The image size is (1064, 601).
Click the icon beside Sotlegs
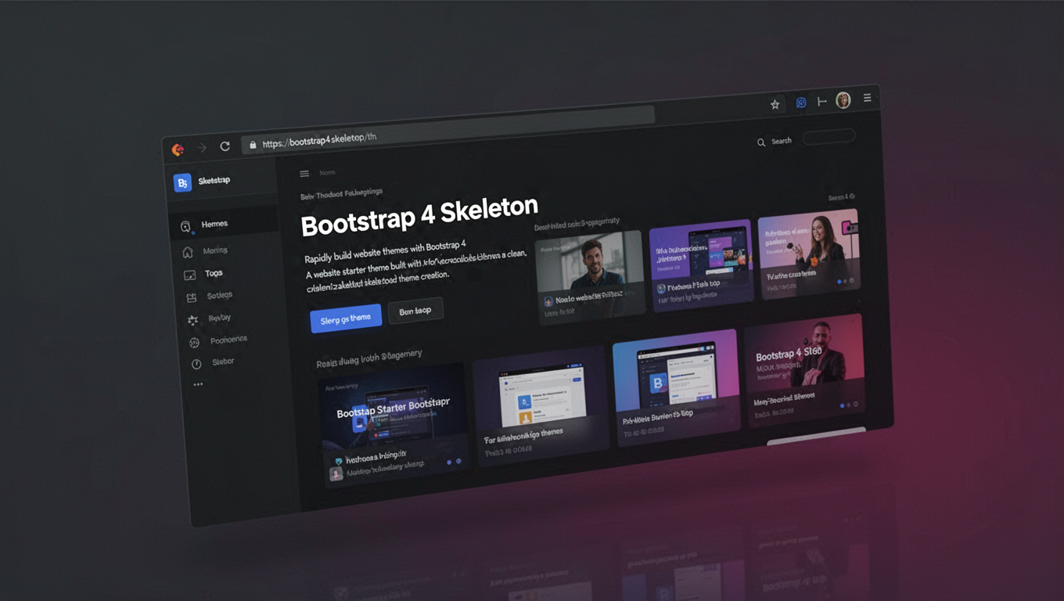point(191,298)
